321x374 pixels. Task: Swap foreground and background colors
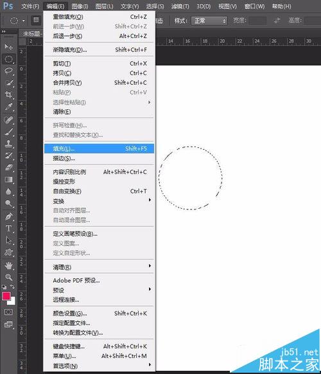pos(13,287)
